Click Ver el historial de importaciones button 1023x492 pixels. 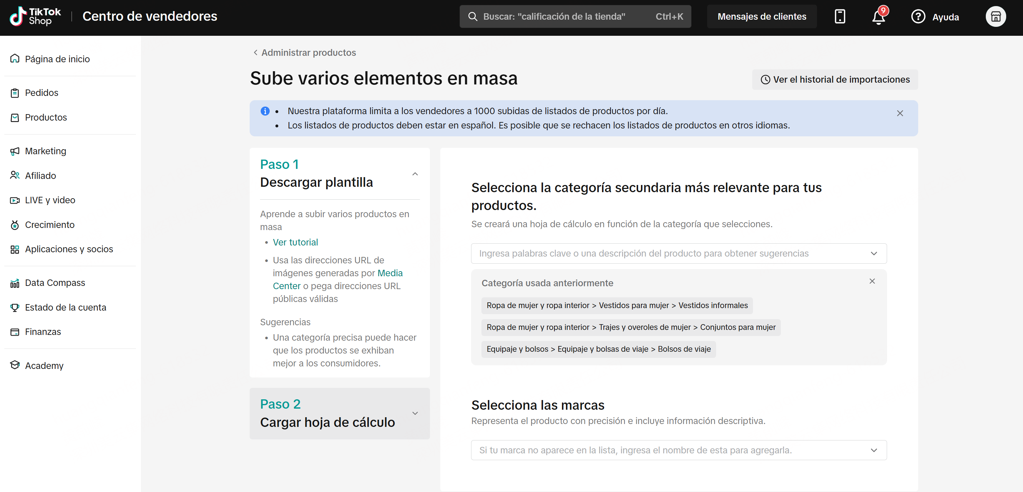coord(835,79)
